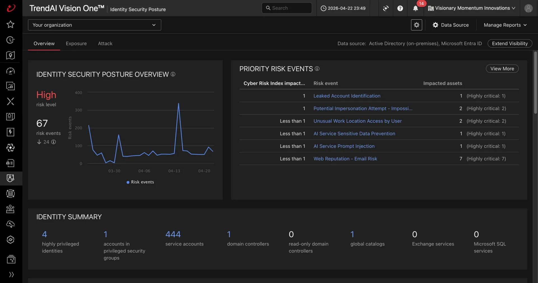Expand the sidebar with the double chevron
The image size is (538, 283).
point(11,274)
